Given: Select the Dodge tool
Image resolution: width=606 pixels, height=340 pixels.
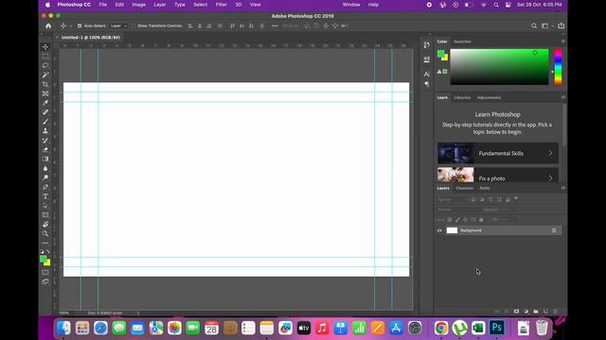Looking at the screenshot, I should point(45,178).
